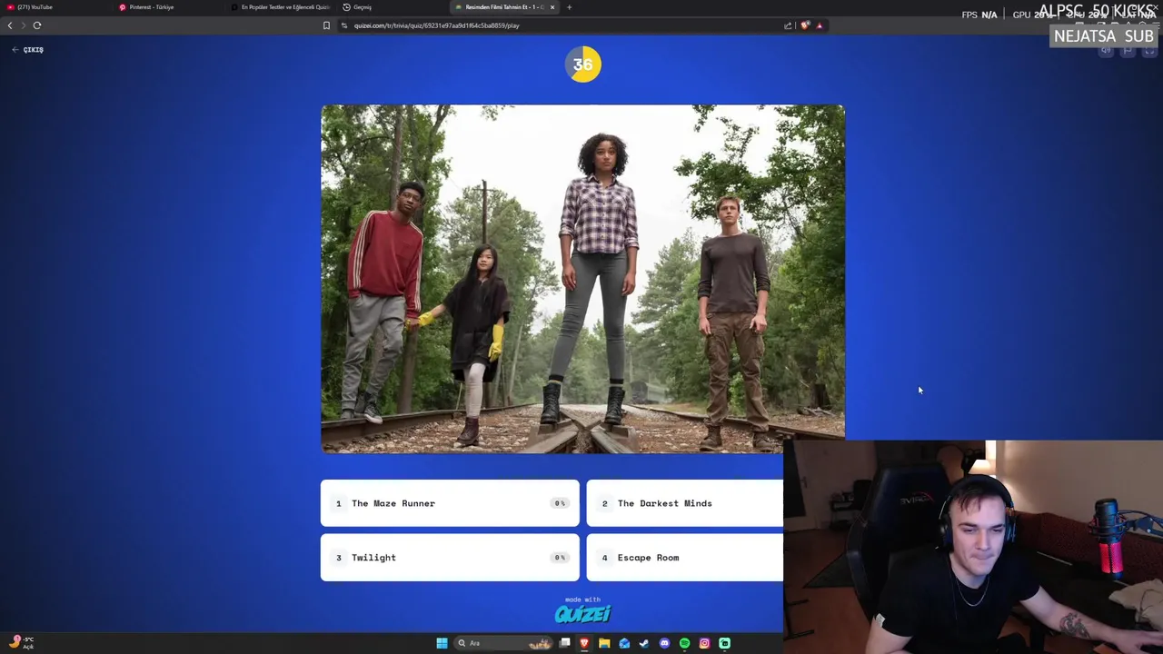The width and height of the screenshot is (1163, 654).
Task: Toggle quiz fullscreen mode
Action: [x=1149, y=51]
